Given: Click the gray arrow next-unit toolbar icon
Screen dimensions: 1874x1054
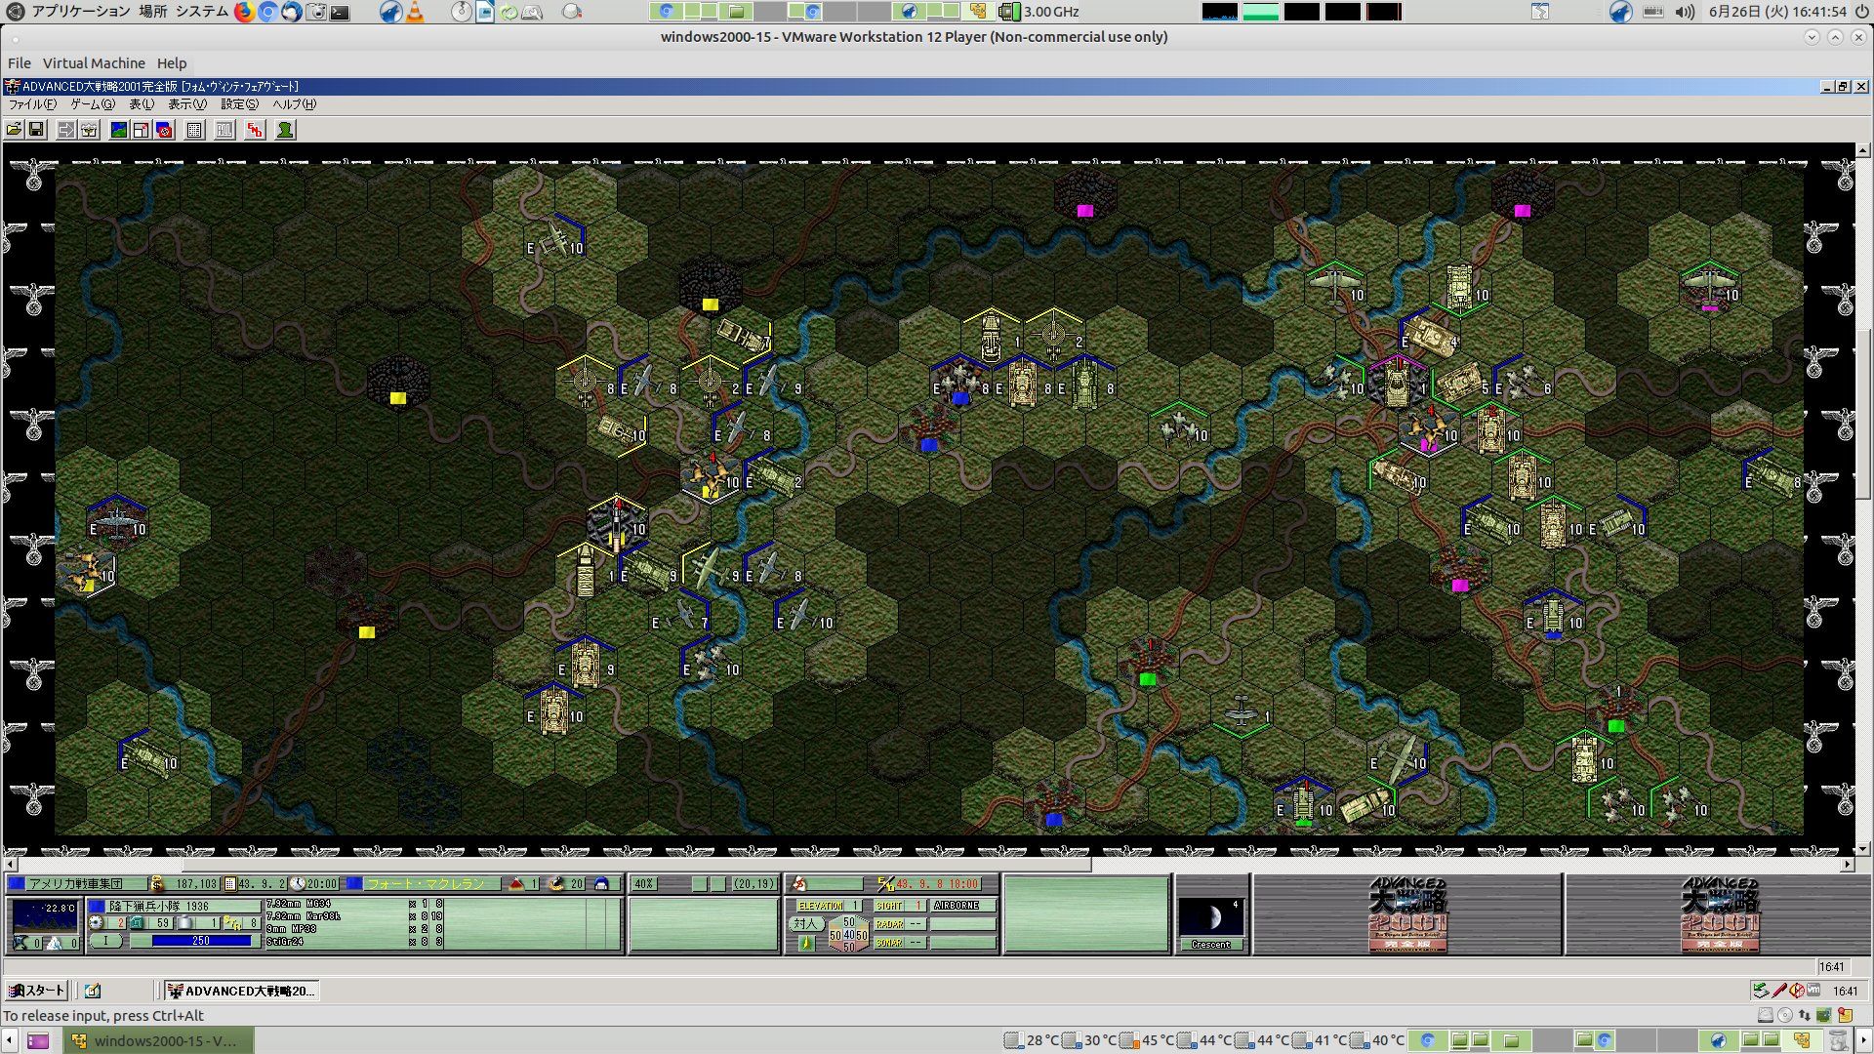Looking at the screenshot, I should (x=66, y=130).
